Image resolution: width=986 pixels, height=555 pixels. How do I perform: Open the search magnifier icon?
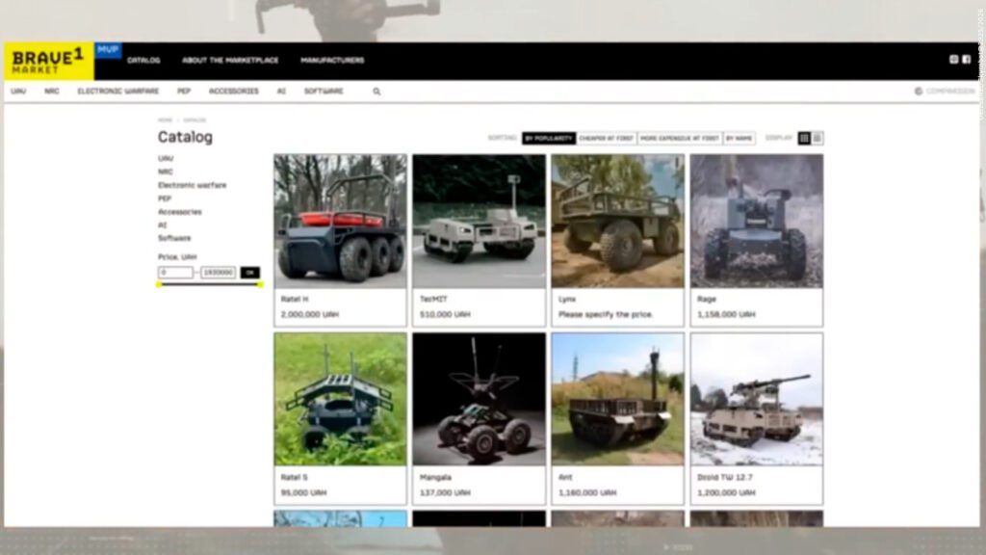(x=376, y=92)
